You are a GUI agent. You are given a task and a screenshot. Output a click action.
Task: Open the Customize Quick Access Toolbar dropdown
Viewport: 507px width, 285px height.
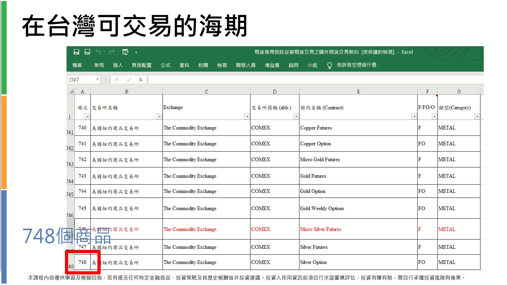click(136, 53)
